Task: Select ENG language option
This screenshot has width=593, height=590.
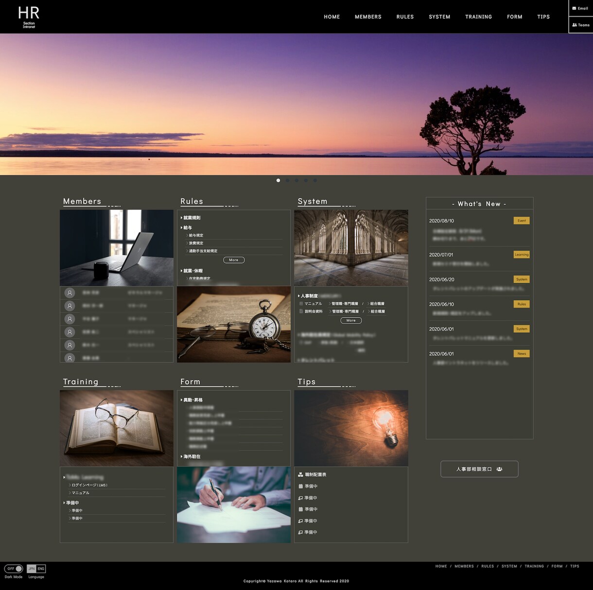Action: click(41, 569)
